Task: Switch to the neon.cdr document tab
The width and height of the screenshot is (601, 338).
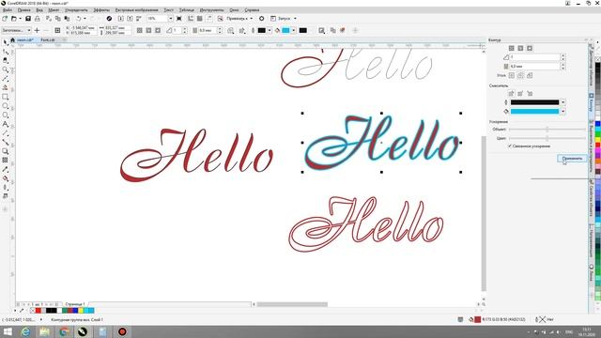Action: [x=25, y=39]
